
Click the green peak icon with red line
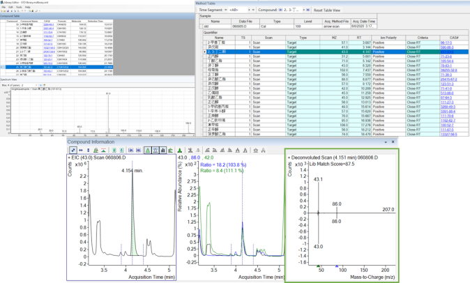(x=103, y=151)
